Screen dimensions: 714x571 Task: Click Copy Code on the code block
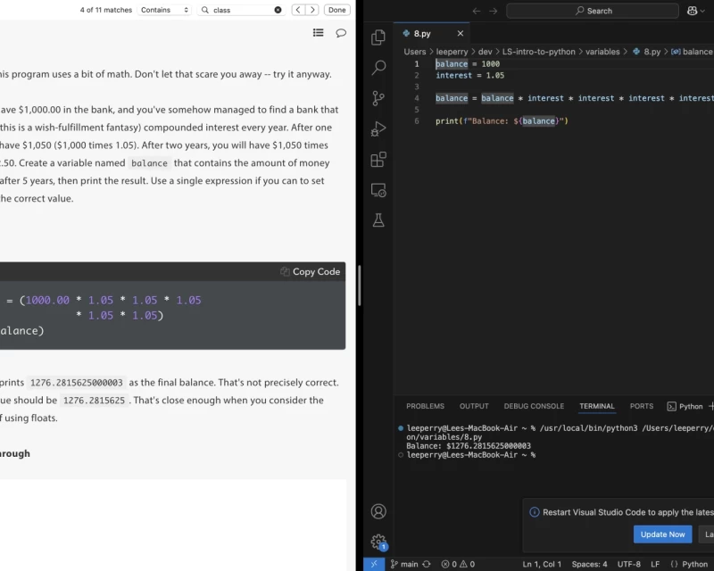[x=310, y=272]
